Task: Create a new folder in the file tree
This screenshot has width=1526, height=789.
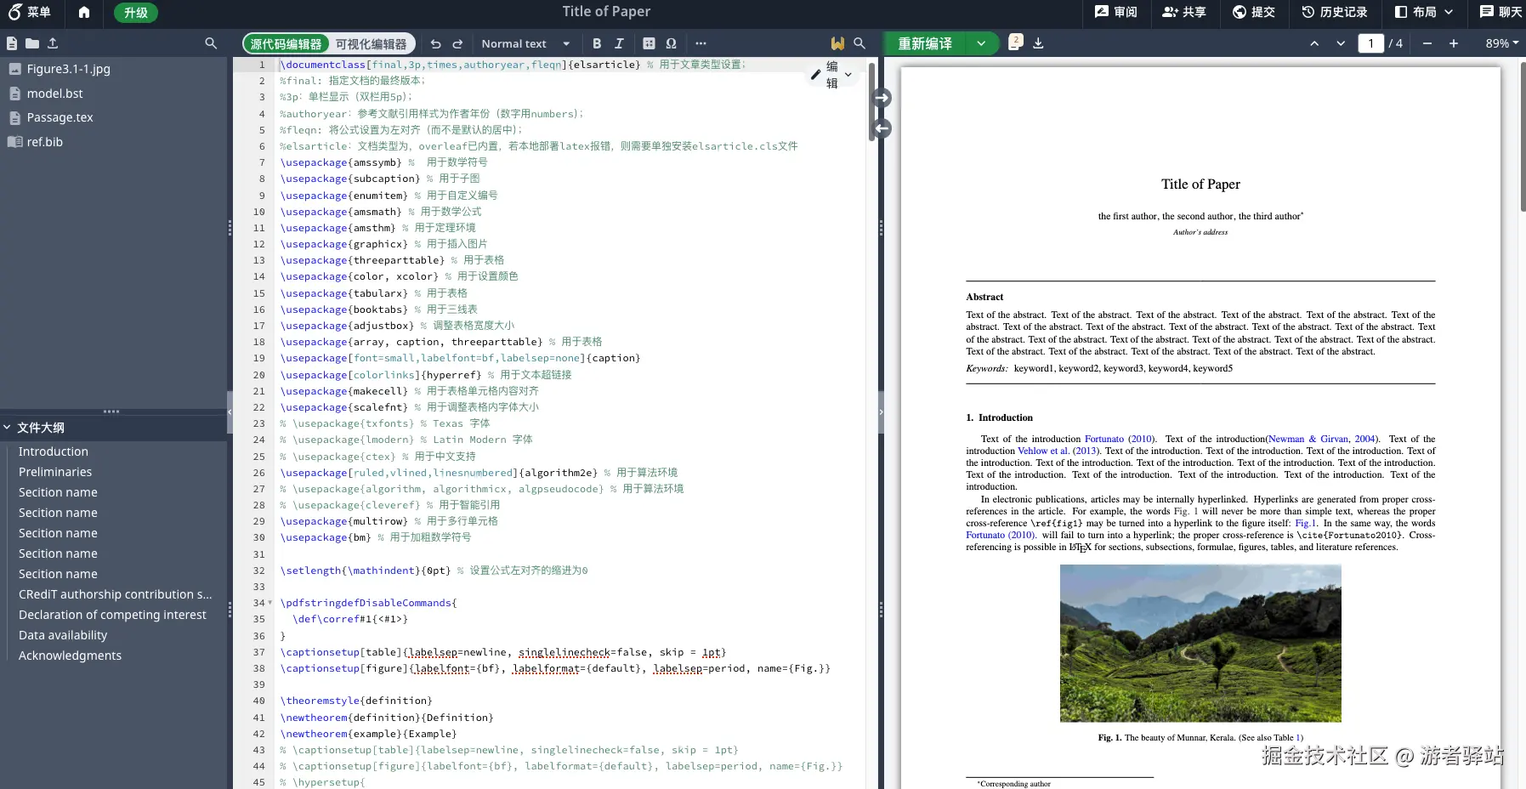Action: point(32,43)
